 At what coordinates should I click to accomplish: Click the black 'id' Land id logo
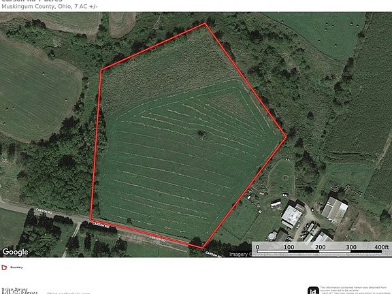click(313, 291)
